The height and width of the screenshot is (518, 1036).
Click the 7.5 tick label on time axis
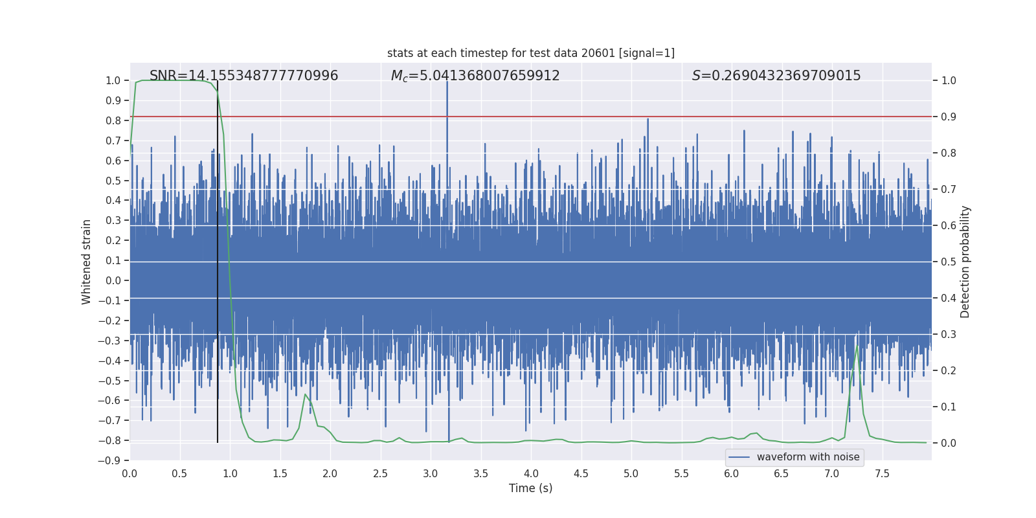pos(882,474)
